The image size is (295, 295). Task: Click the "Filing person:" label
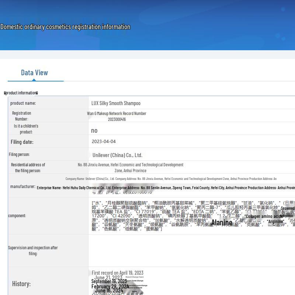[x=19, y=155]
